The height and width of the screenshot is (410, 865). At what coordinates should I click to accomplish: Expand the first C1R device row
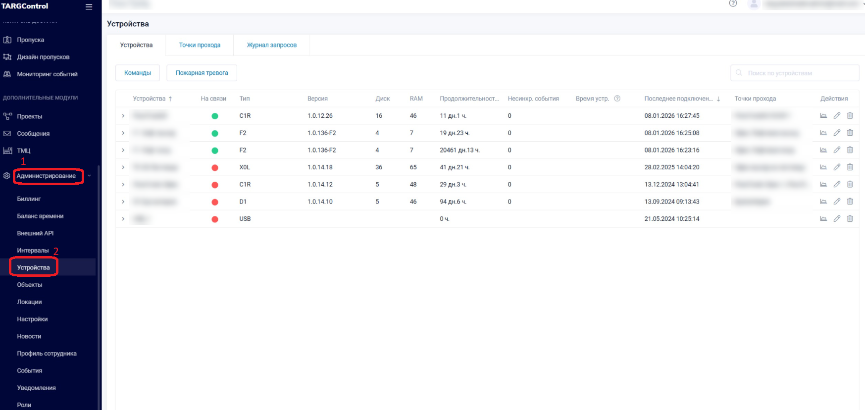coord(123,116)
